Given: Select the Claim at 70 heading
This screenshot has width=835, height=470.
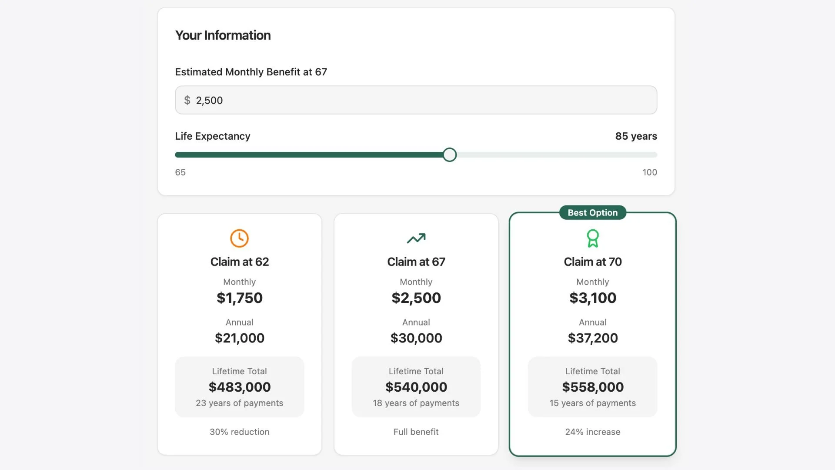Looking at the screenshot, I should (x=592, y=262).
